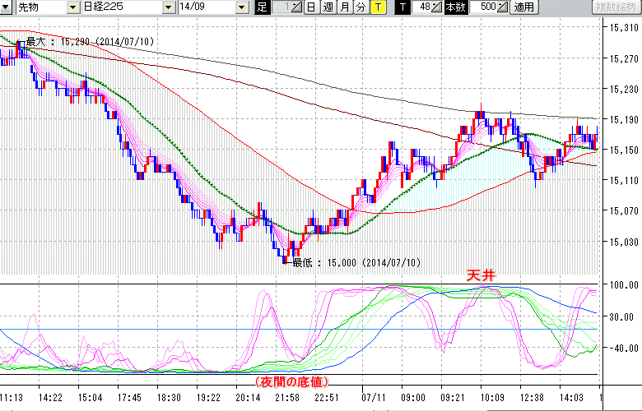Expand the 日経225 symbol dropdown

pos(169,7)
